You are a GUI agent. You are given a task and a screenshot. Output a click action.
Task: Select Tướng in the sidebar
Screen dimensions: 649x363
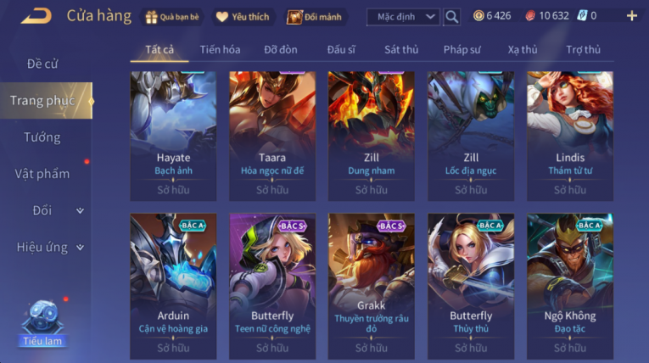(x=42, y=137)
